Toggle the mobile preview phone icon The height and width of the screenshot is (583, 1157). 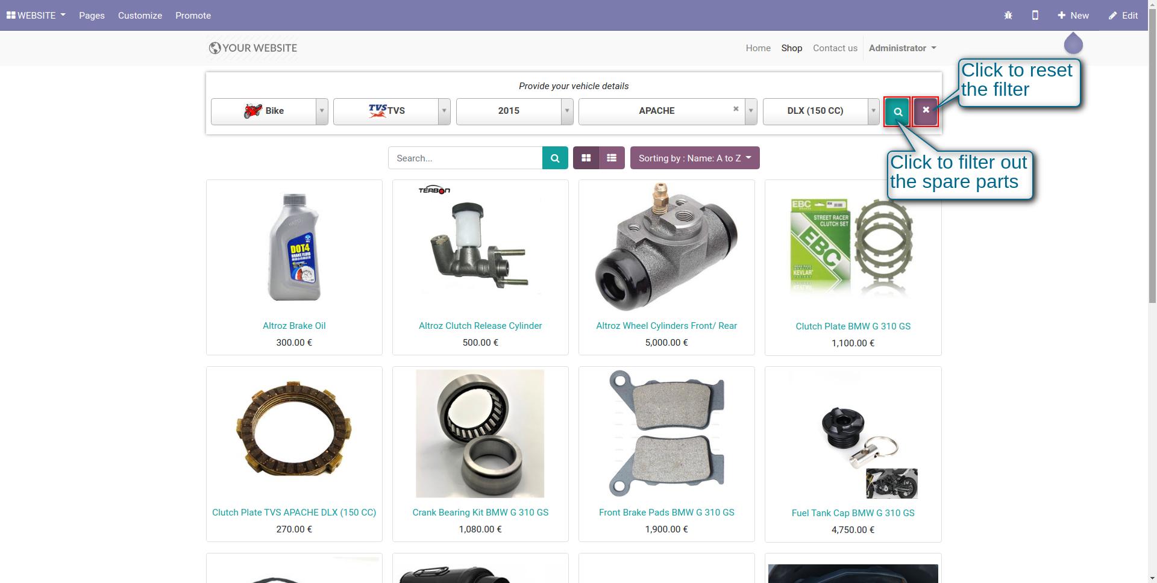pos(1035,15)
